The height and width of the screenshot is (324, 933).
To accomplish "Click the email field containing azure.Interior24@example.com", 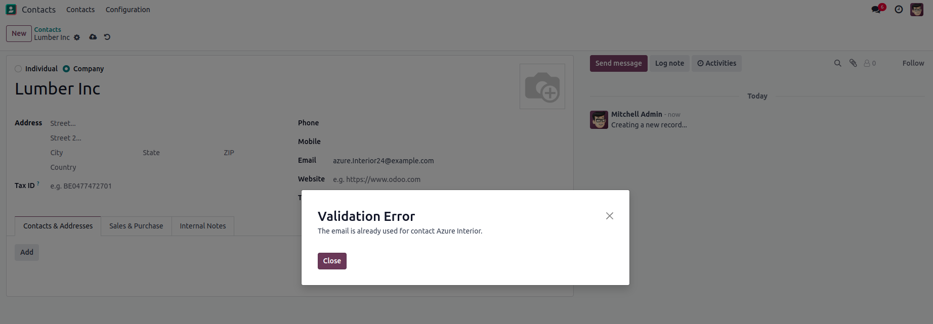I will coord(383,161).
